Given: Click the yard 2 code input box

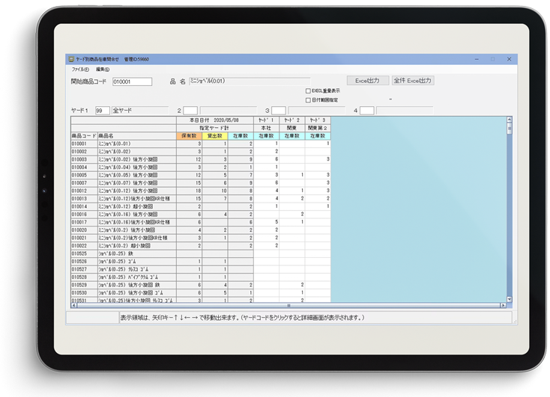Looking at the screenshot, I should click(x=190, y=111).
